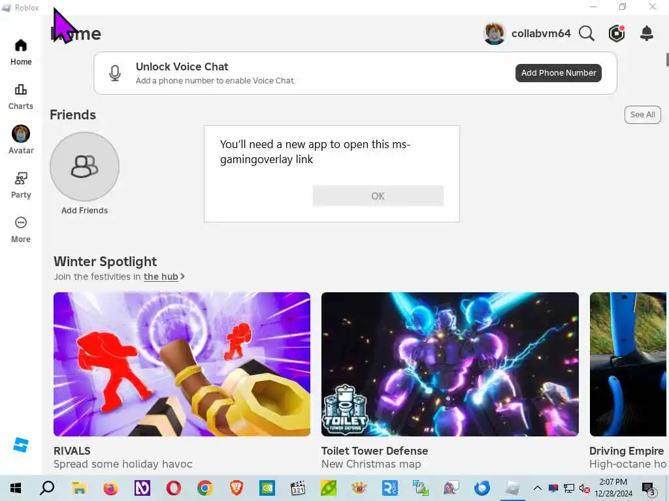Open File Explorer from the taskbar
This screenshot has height=501, width=669.
coord(79,488)
